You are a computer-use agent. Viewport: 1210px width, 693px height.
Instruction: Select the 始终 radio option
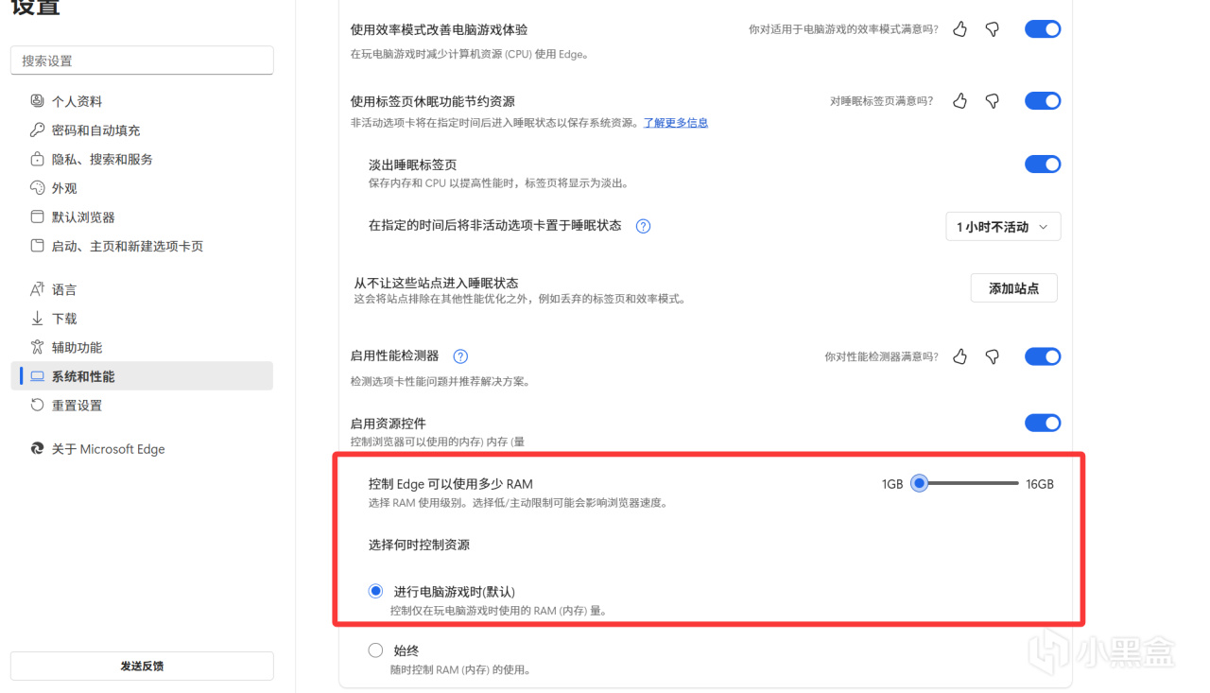click(375, 650)
